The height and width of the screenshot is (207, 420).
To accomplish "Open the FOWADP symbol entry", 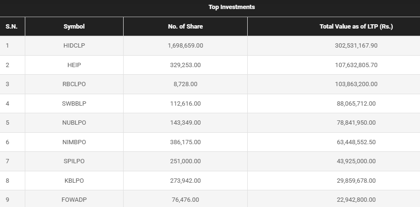I will click(x=74, y=200).
